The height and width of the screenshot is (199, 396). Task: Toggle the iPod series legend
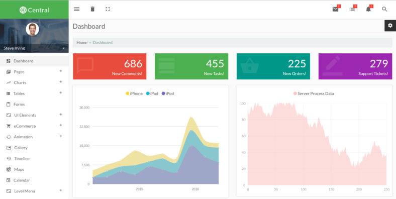coord(168,93)
